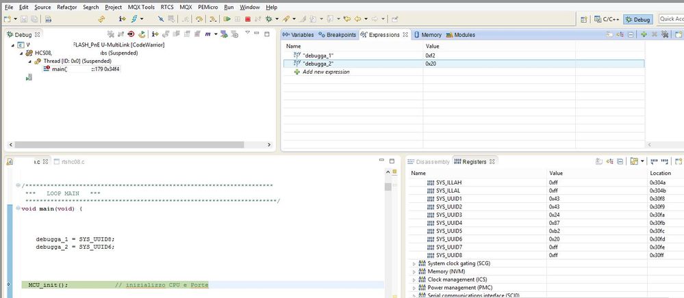
Task: Click the binary file icon in main toolbar
Action: point(49,19)
